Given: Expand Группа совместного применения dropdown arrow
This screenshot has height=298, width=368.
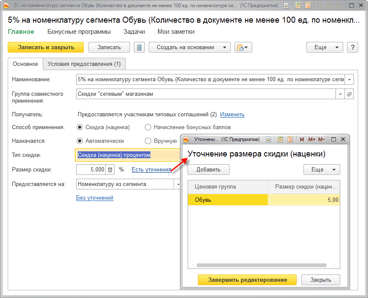Looking at the screenshot, I should 340,94.
